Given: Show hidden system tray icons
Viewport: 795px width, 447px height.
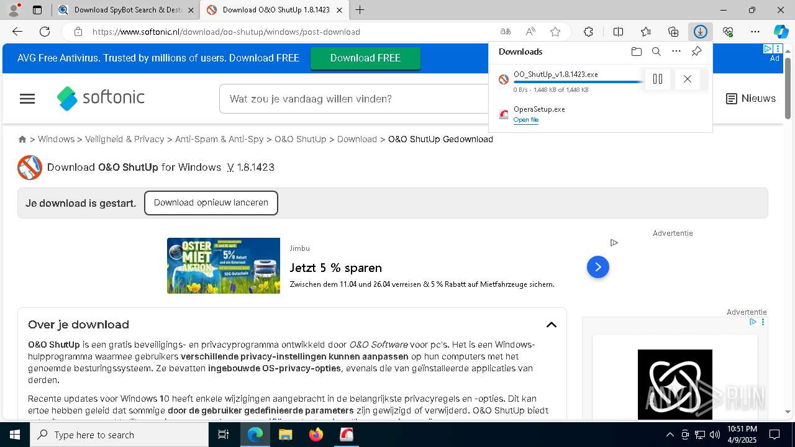Looking at the screenshot, I should coord(670,435).
